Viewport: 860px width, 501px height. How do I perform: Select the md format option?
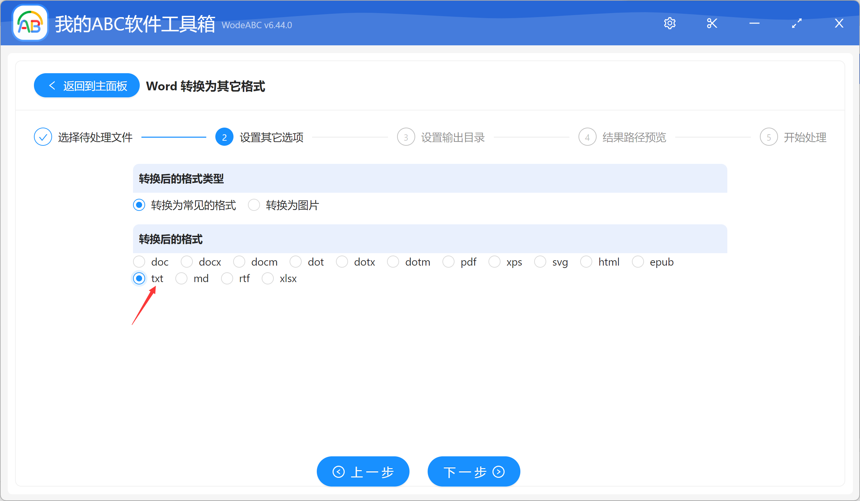click(x=181, y=278)
